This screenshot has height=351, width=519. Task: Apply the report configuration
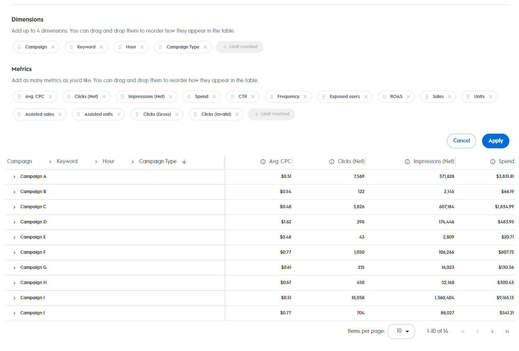point(495,141)
